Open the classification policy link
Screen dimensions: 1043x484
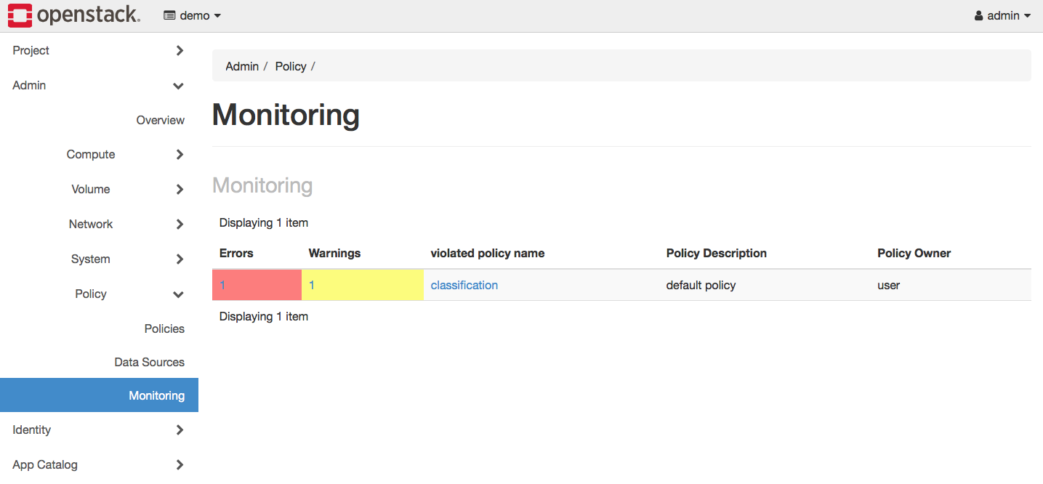pos(464,285)
